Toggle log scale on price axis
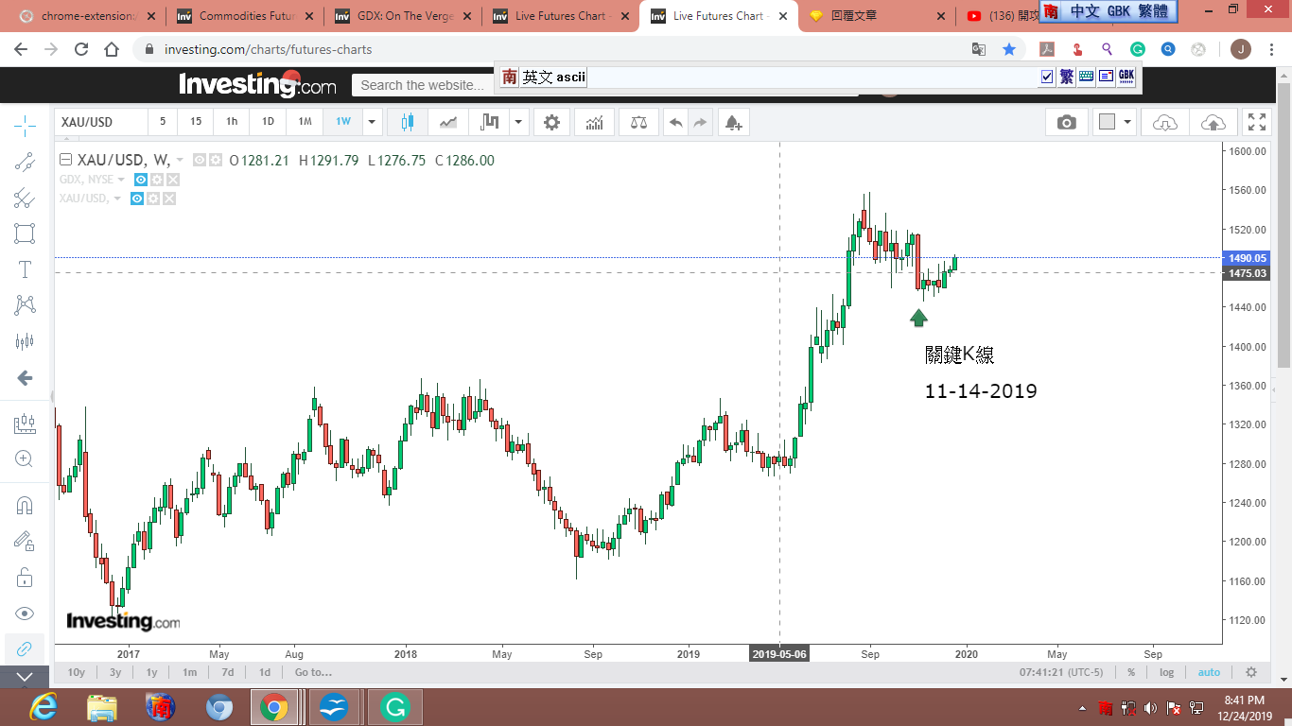The width and height of the screenshot is (1292, 726). [x=1166, y=672]
